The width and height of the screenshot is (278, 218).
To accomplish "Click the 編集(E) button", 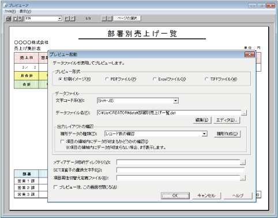I will pyautogui.click(x=202, y=120).
